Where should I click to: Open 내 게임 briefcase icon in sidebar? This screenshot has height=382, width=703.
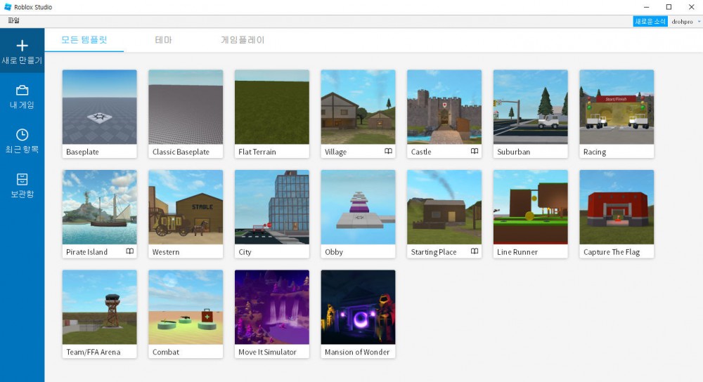22,91
